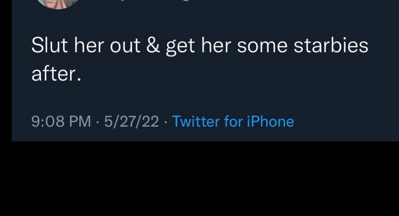399x216 pixels.
Task: Click the 5/27/22 date
Action: 131,122
